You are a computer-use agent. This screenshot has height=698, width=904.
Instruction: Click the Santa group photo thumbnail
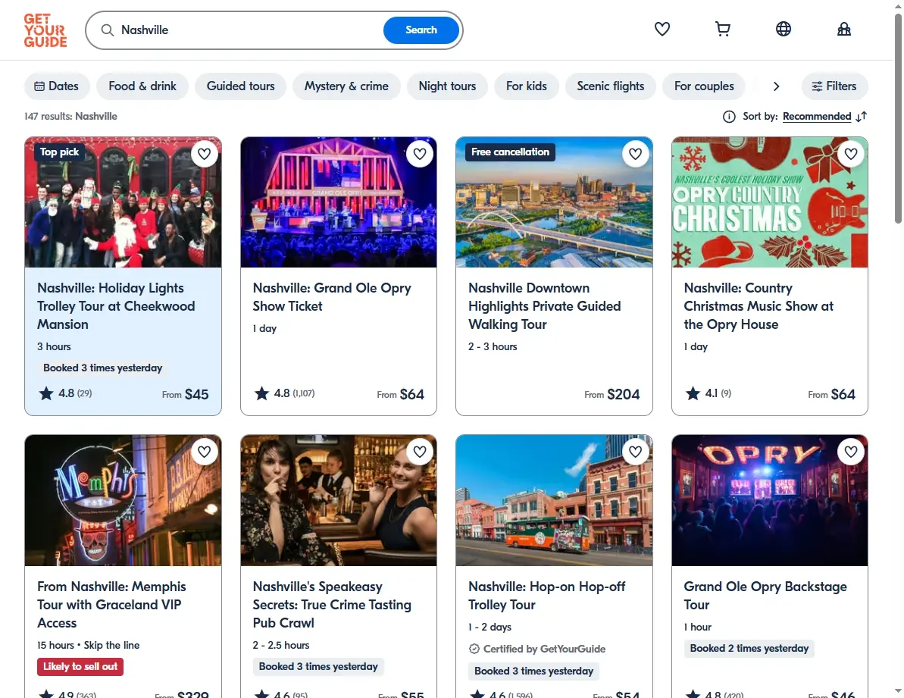[x=123, y=202]
